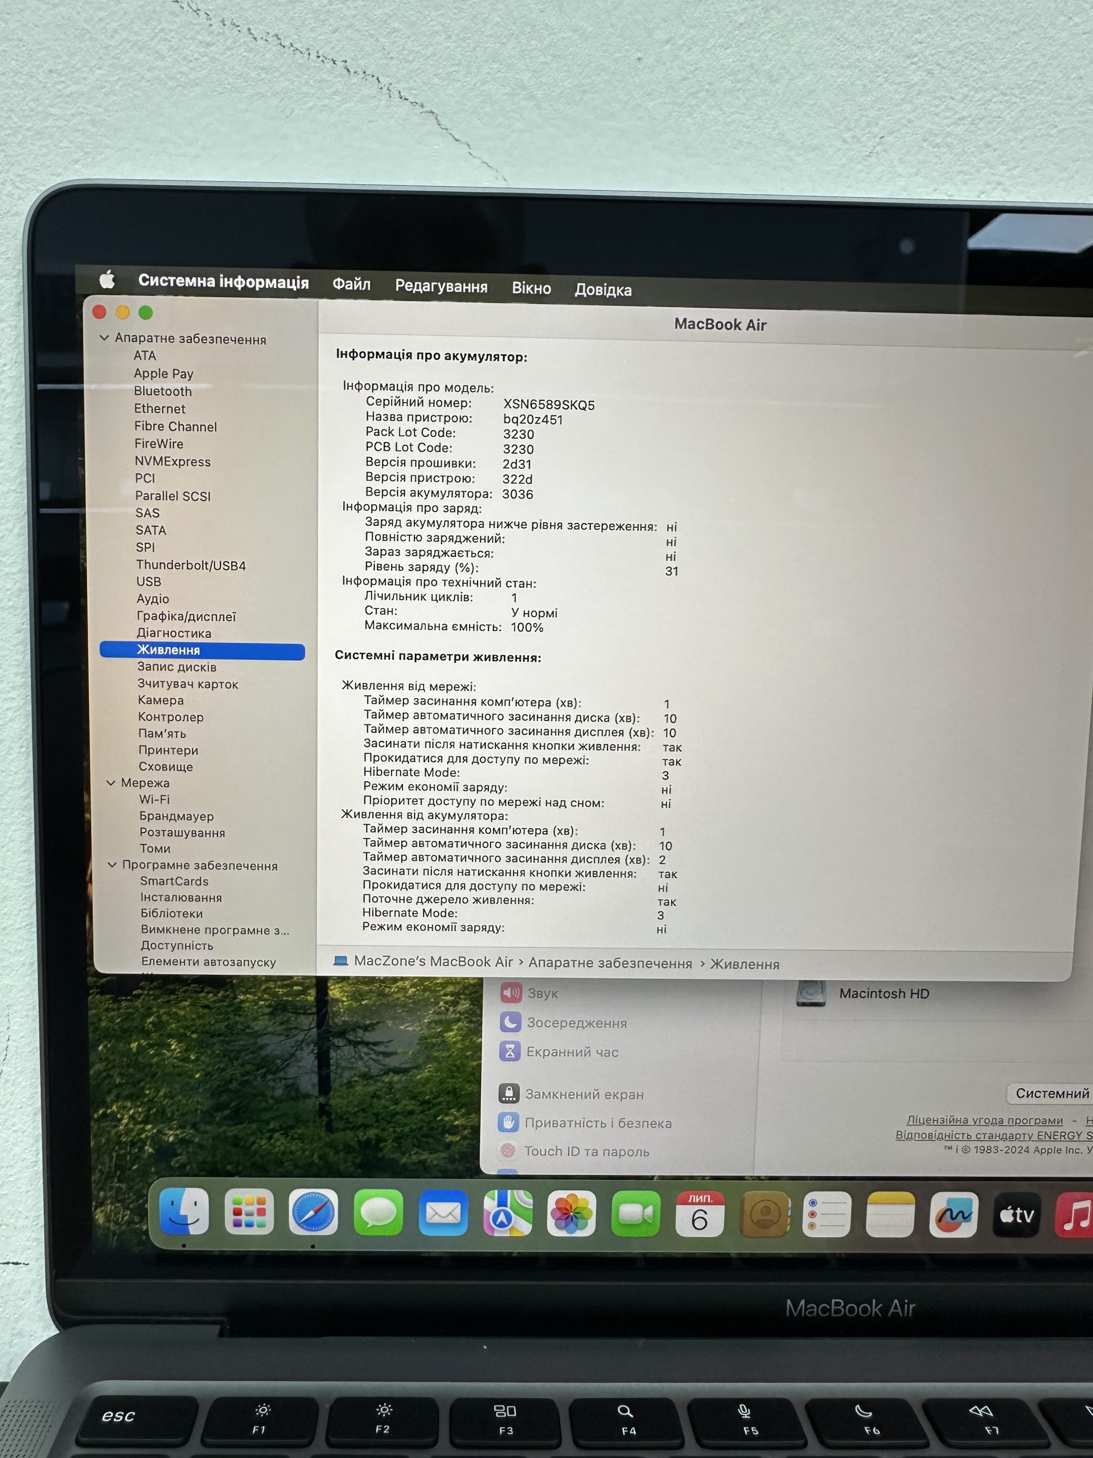This screenshot has height=1458, width=1093.
Task: Open the Довідка menu
Action: 603,289
